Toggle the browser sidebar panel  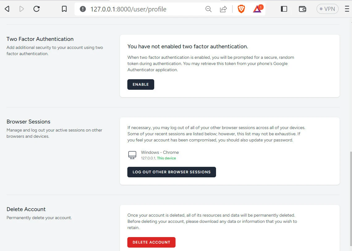tap(284, 9)
